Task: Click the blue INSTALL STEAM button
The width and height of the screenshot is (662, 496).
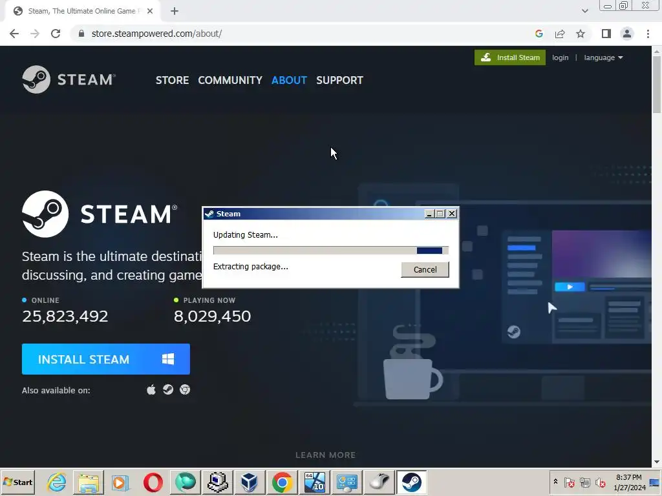Action: pyautogui.click(x=106, y=359)
